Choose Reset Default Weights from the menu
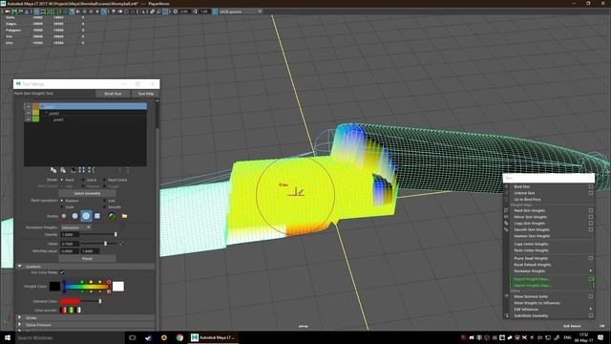 (533, 265)
